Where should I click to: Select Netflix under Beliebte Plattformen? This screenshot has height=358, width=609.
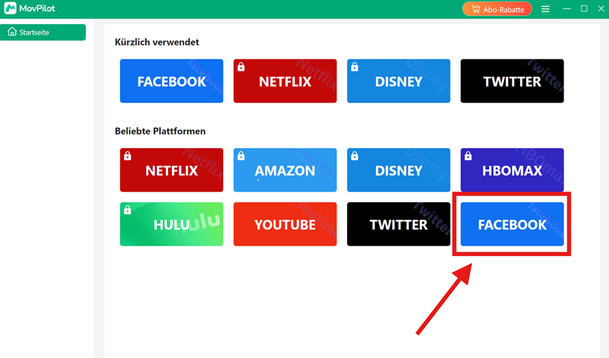coord(171,170)
